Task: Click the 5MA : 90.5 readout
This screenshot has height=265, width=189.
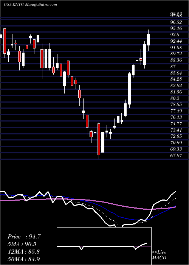Action: (22, 244)
